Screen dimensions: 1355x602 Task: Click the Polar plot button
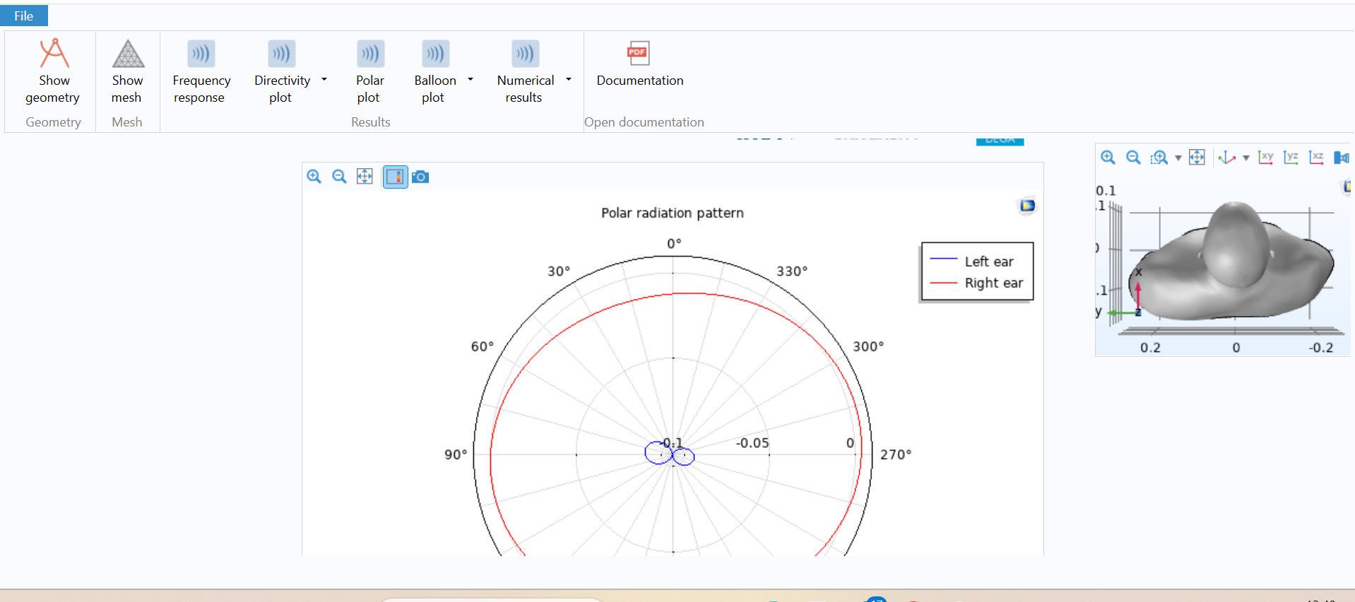[x=369, y=71]
